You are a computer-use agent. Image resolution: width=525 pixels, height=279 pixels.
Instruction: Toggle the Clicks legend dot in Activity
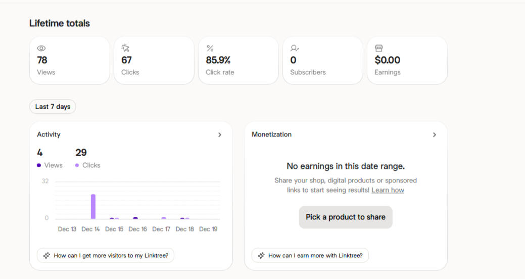77,165
